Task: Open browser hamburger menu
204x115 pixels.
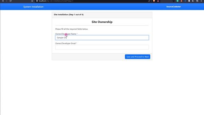Action: click(201, 1)
